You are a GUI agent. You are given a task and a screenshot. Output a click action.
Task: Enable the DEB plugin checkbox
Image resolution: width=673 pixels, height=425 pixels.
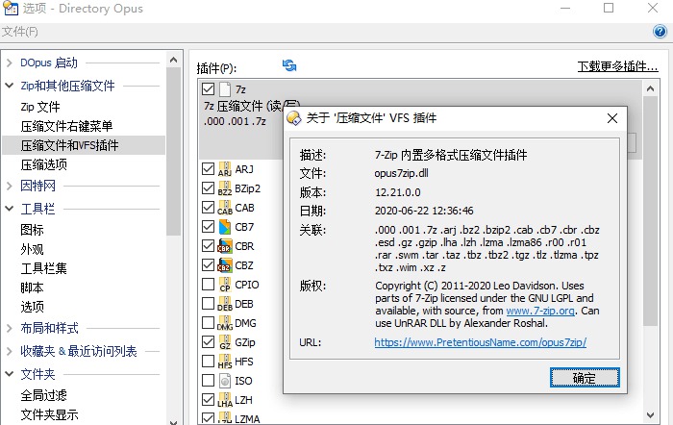[x=209, y=304]
